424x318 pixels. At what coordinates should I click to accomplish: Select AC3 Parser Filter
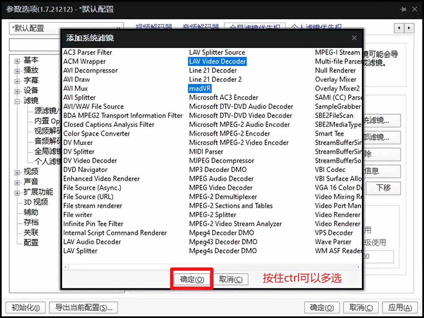87,52
